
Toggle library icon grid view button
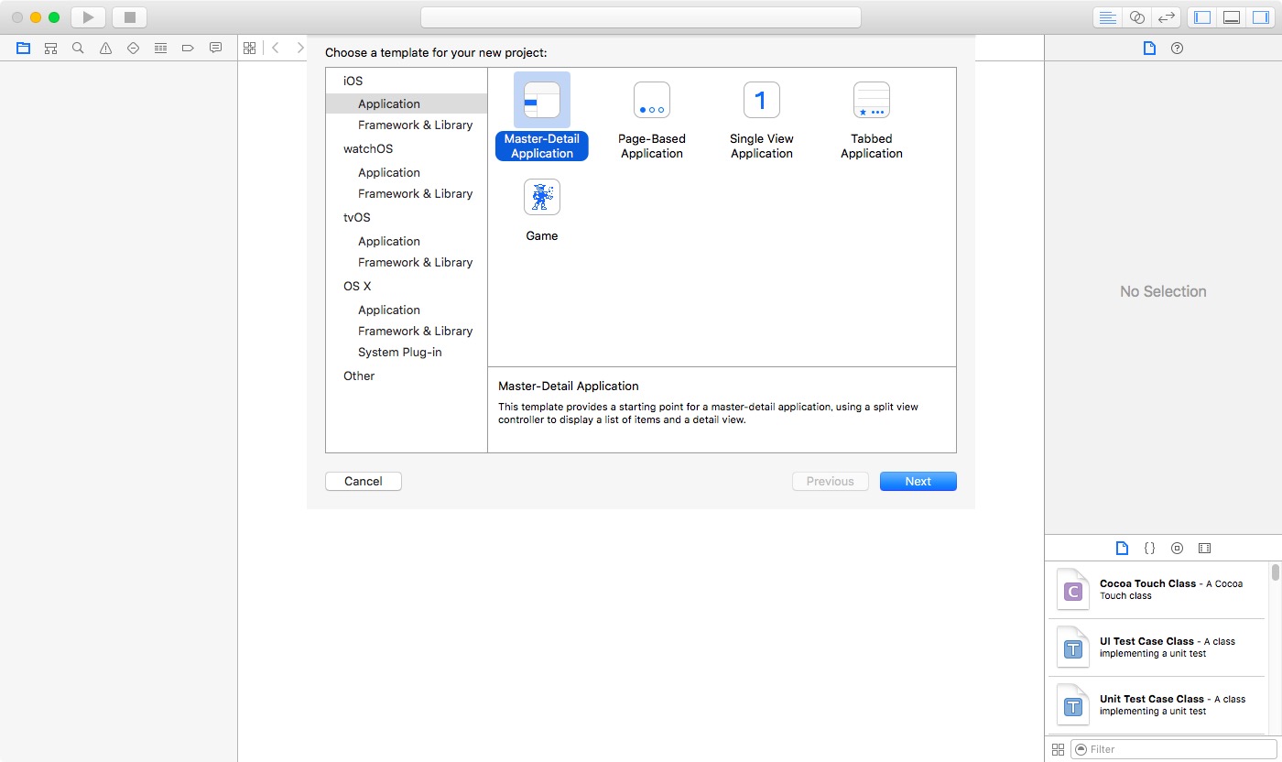1059,749
